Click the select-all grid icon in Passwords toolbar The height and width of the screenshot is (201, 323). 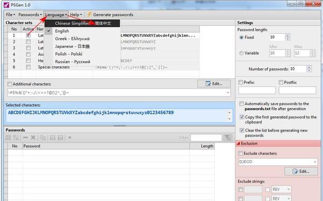point(8,138)
